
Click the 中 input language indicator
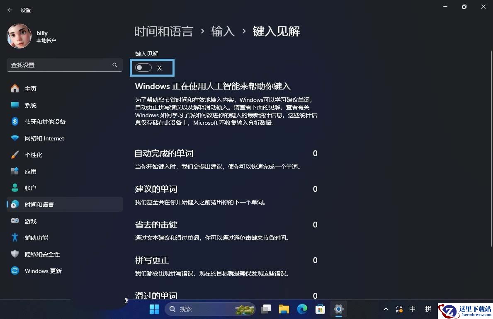tap(413, 309)
